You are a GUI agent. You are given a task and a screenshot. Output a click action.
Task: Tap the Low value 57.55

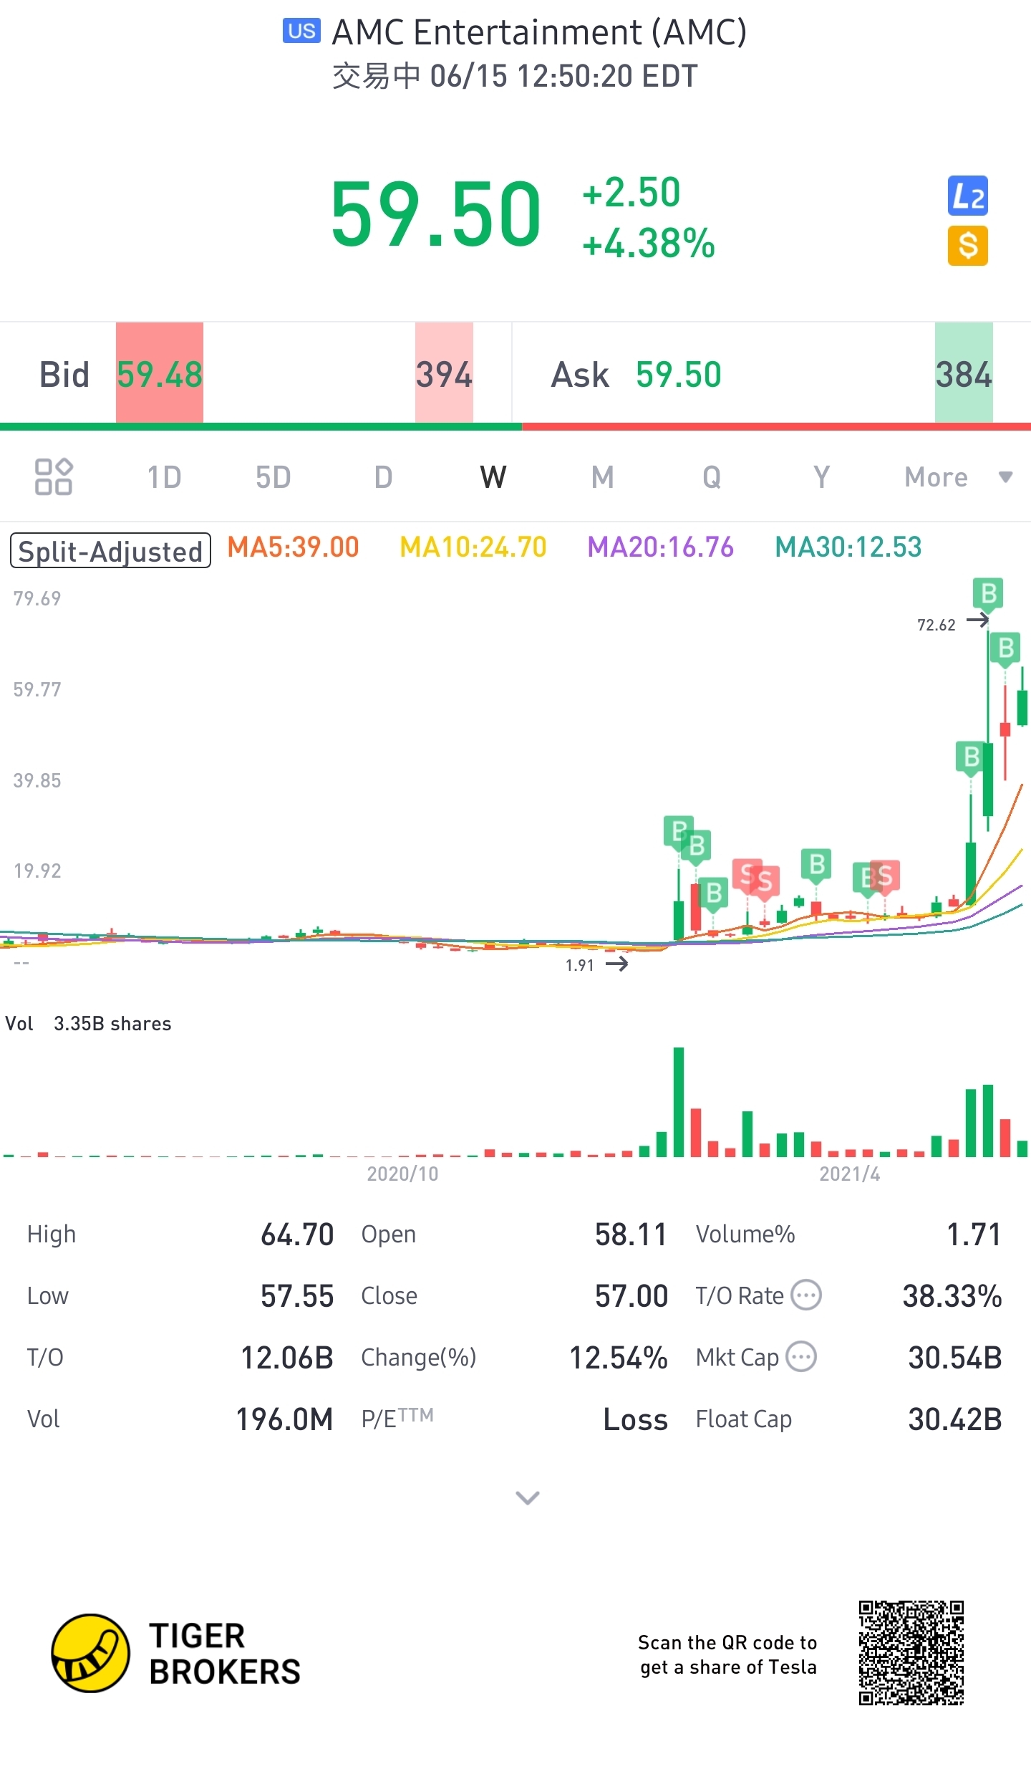pos(297,1296)
